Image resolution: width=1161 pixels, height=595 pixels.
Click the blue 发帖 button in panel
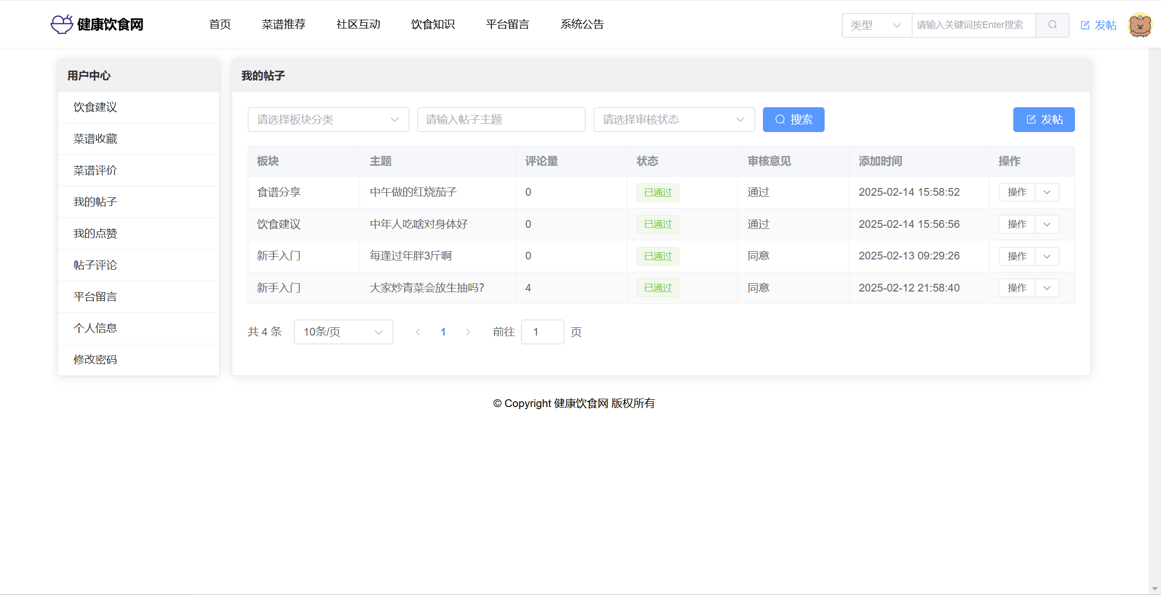pos(1044,120)
